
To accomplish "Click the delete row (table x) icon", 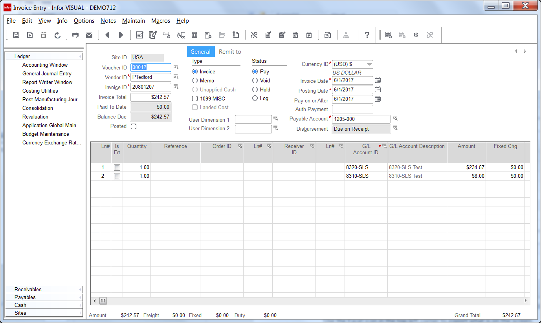I will pos(402,35).
